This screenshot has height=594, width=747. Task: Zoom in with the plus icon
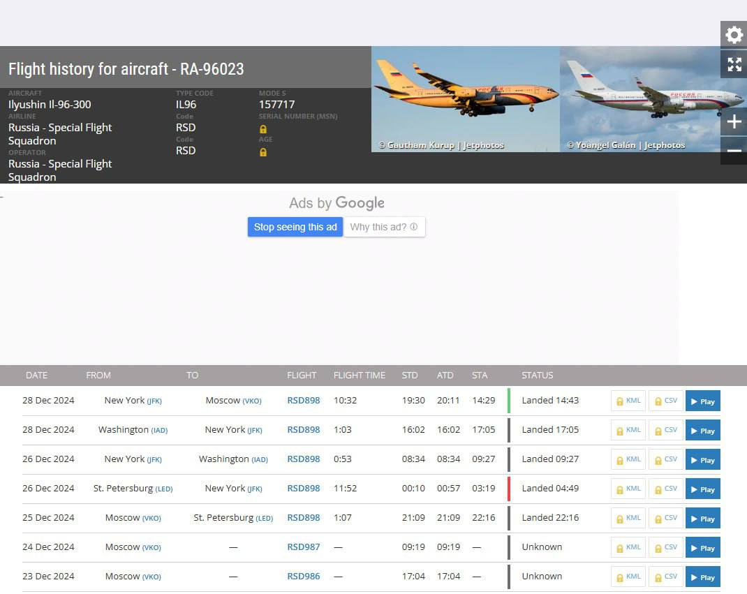[734, 122]
